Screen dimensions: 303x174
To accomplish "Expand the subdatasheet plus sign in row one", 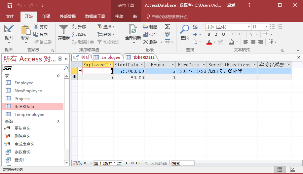I will 80,71.
